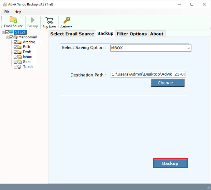Select the Yahoomail tree label
Image resolution: width=211 pixels, height=190 pixels.
point(28,37)
